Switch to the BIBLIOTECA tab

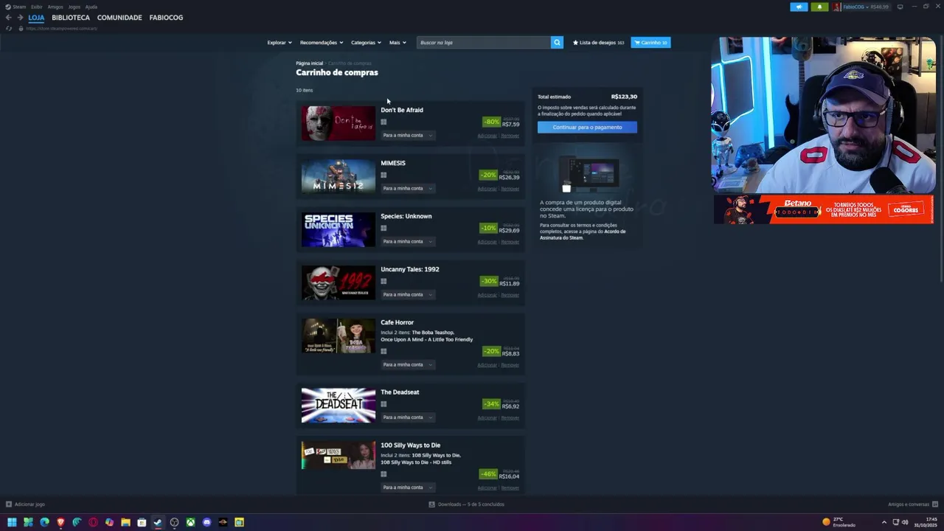pos(71,18)
